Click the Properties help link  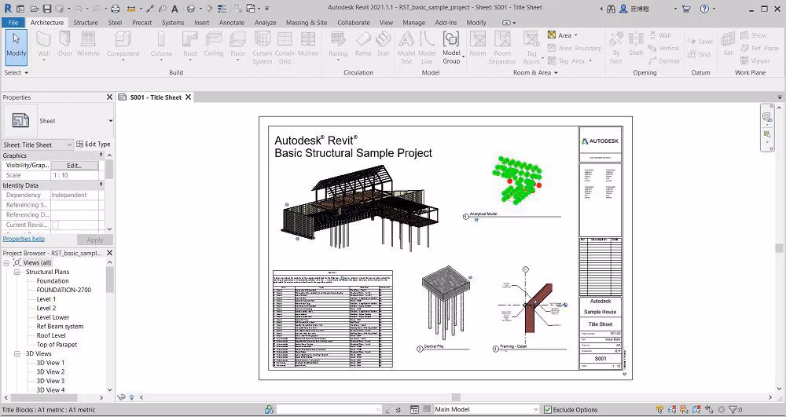click(24, 239)
